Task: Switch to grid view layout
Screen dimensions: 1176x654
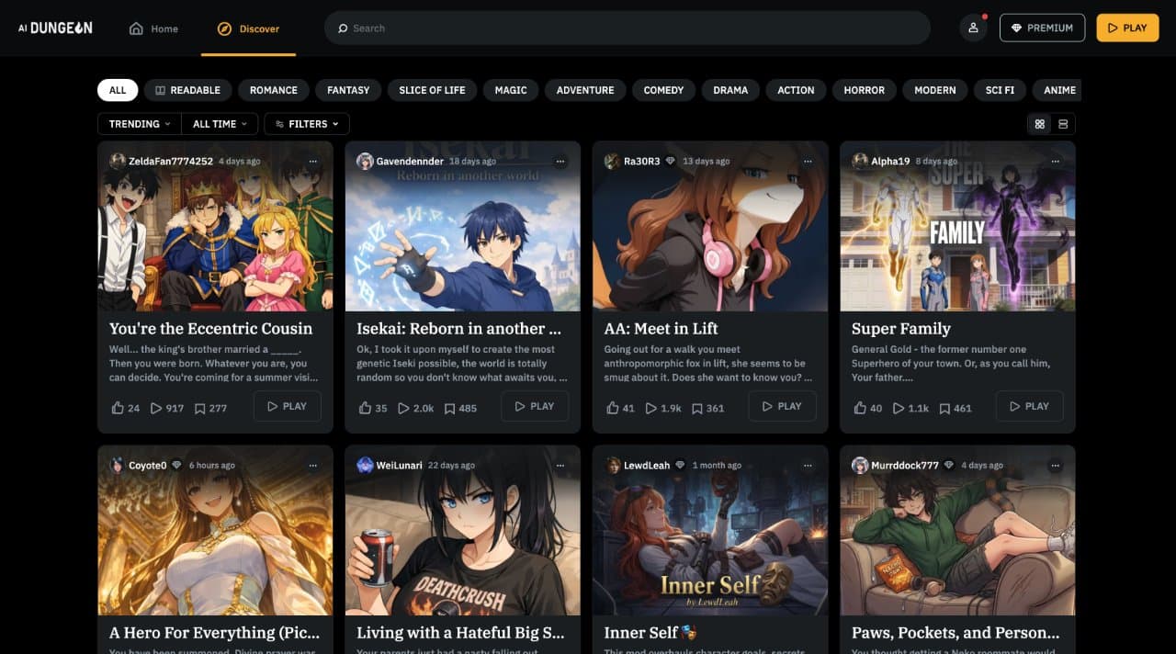Action: [1040, 124]
